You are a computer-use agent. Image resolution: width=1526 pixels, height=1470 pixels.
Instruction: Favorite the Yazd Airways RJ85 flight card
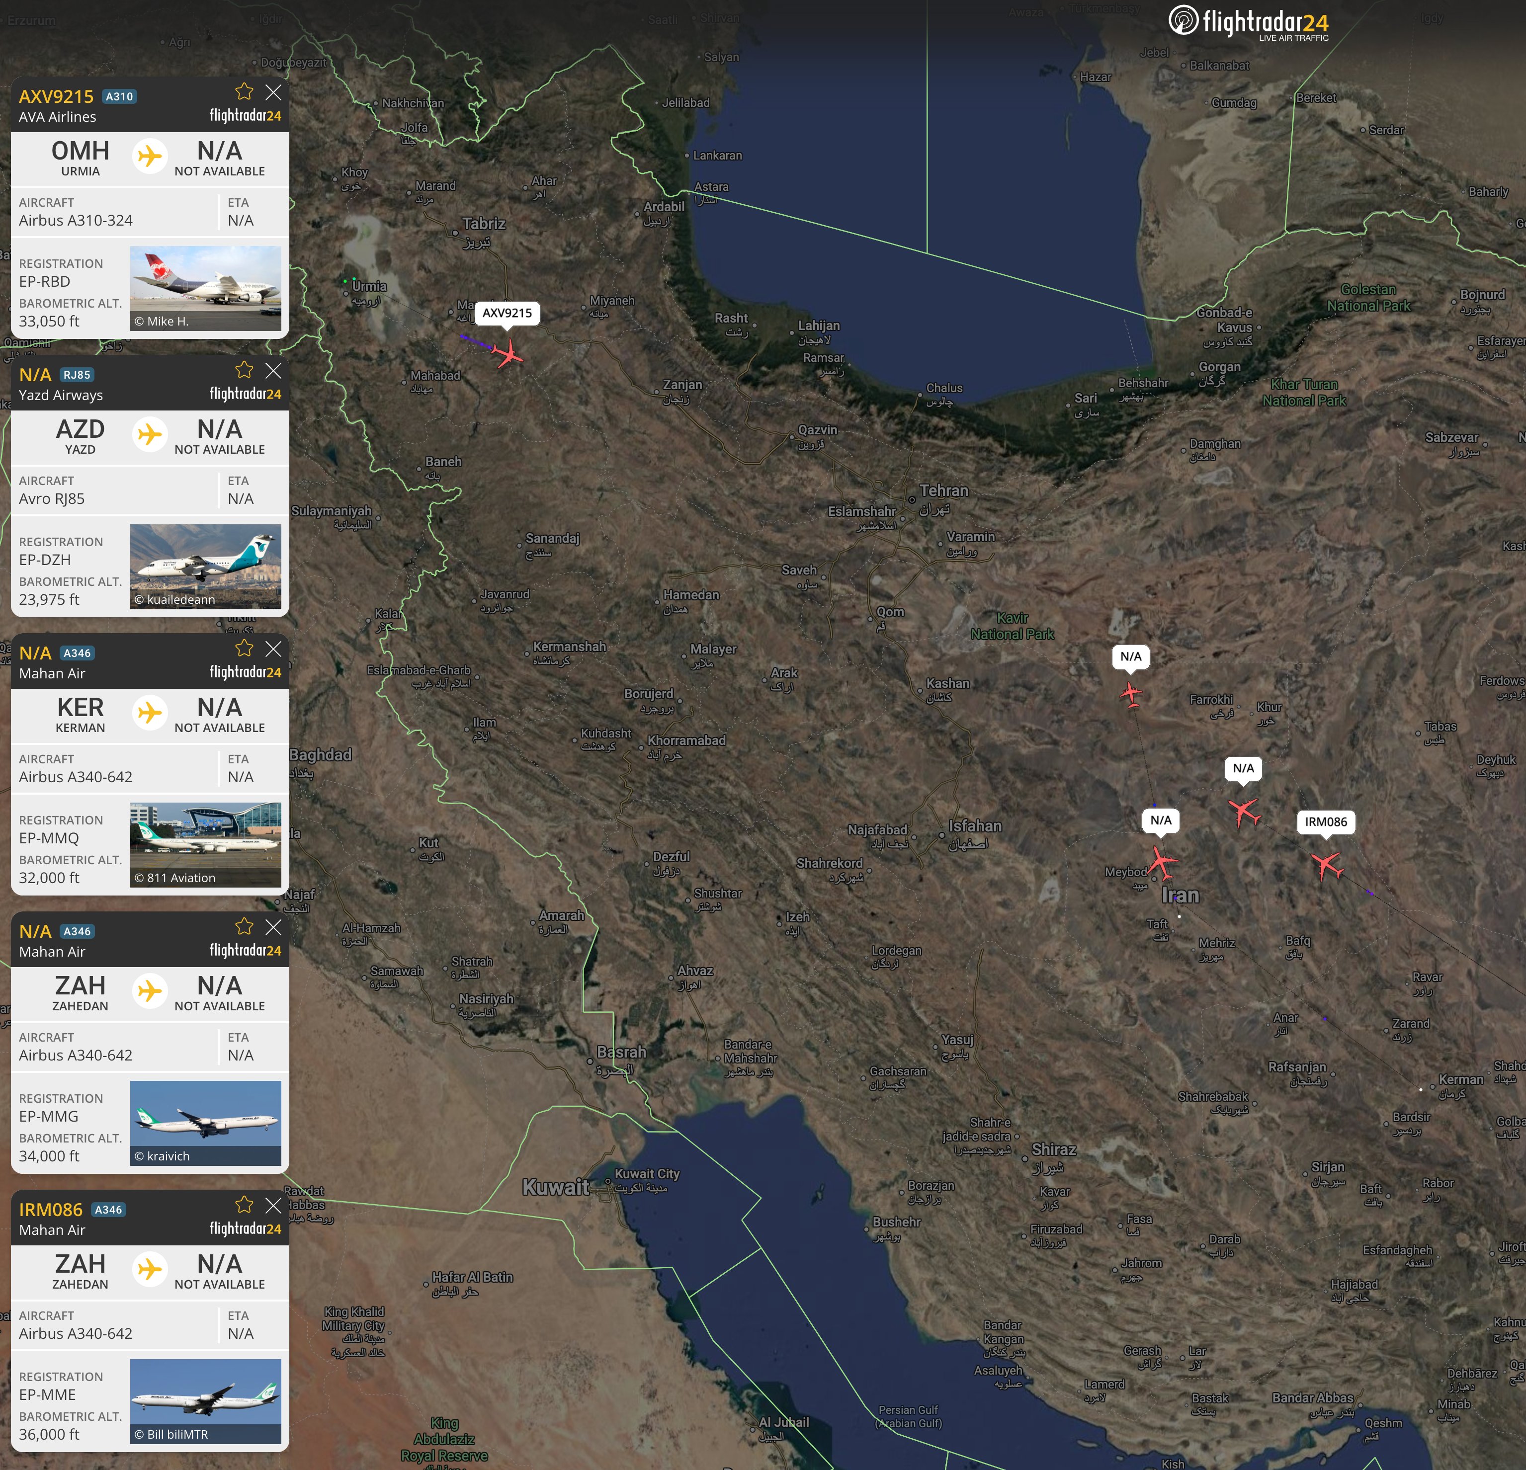(244, 370)
